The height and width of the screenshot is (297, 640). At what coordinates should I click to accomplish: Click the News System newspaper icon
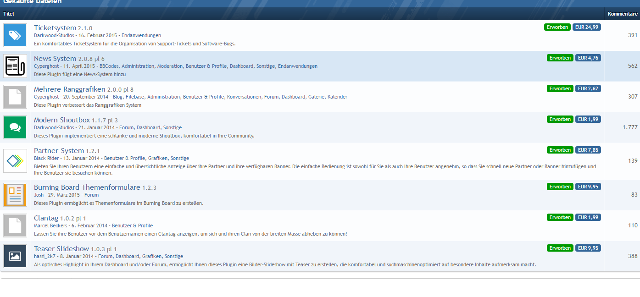point(15,66)
